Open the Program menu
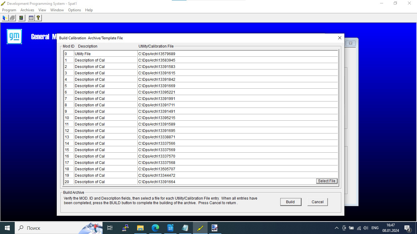This screenshot has width=417, height=234. [9, 10]
